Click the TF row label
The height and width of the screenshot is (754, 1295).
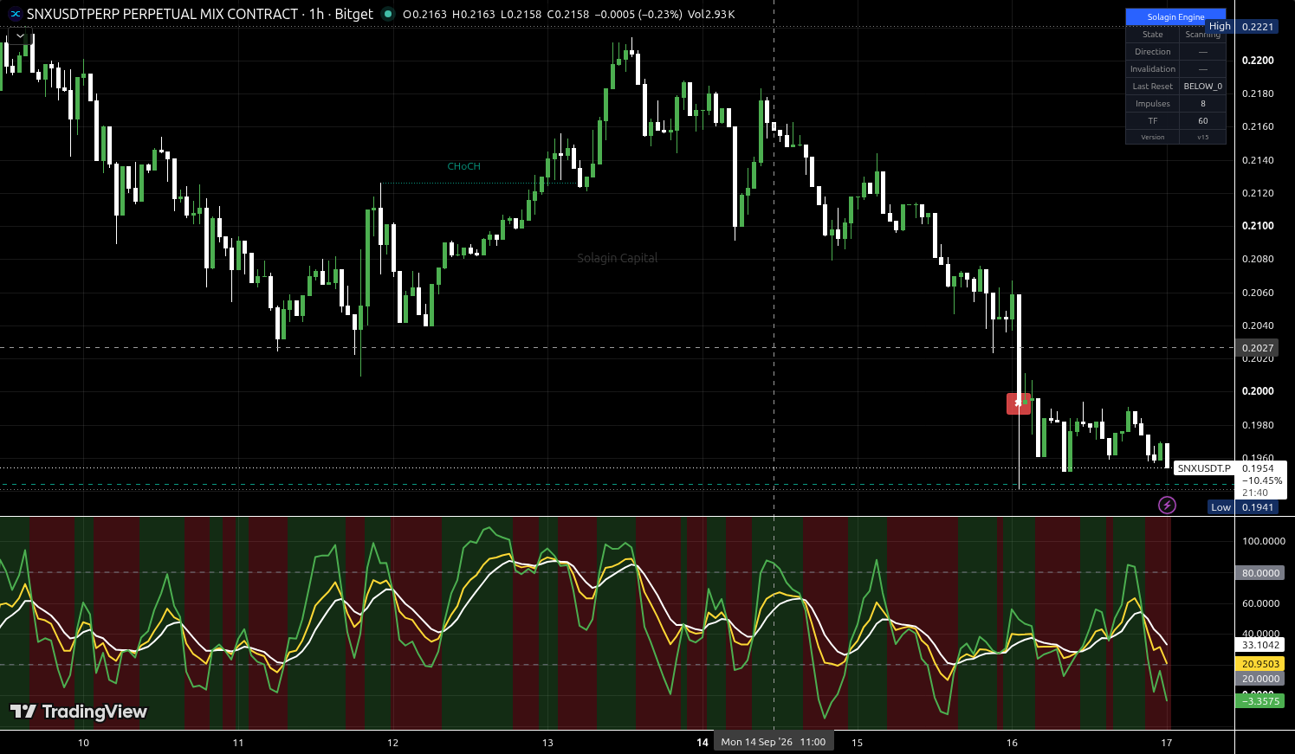coord(1152,121)
